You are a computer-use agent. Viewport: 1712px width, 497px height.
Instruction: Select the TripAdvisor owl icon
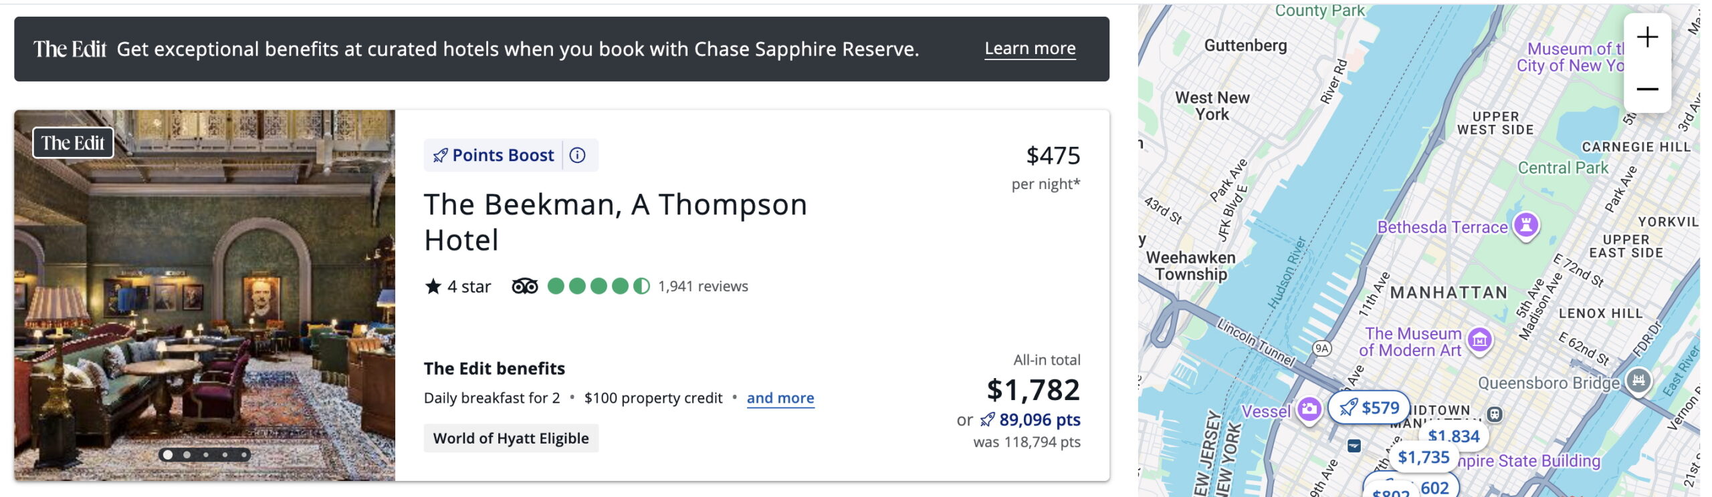(x=524, y=286)
